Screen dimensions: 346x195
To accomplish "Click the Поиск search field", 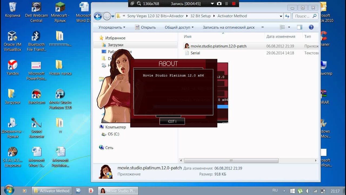I will tap(305, 16).
